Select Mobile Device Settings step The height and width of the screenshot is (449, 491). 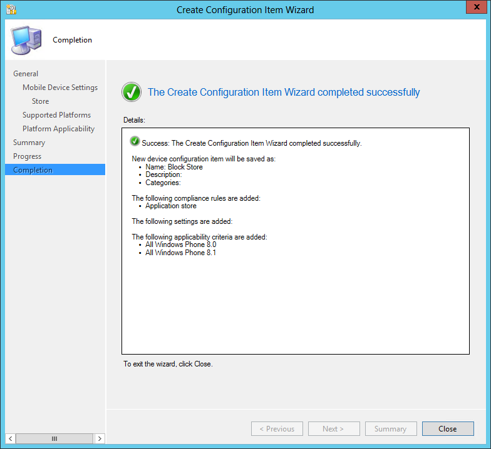tap(60, 88)
